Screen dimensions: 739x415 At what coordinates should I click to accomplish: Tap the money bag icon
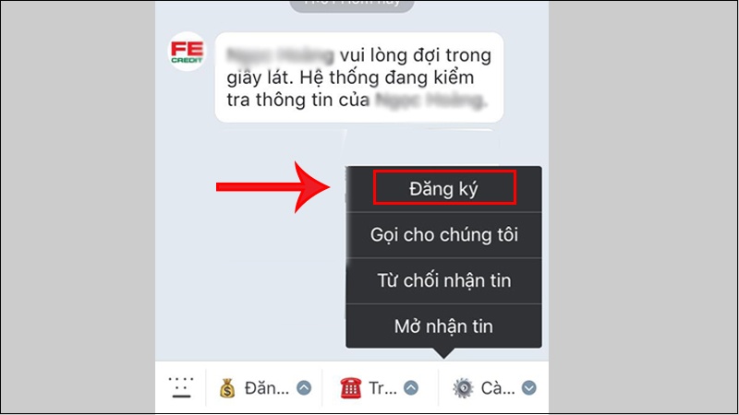(227, 388)
